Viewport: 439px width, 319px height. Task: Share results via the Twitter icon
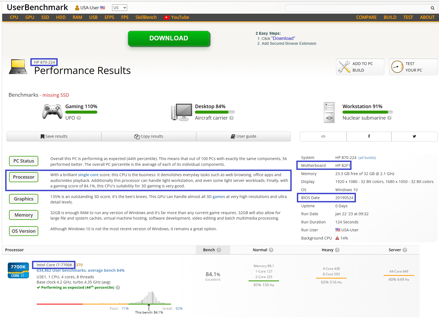click(414, 136)
